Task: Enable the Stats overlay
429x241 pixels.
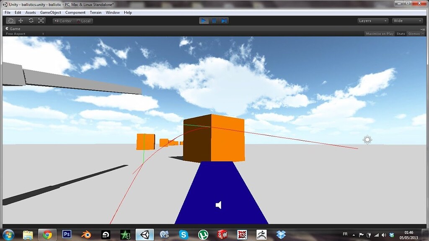Action: pos(400,33)
